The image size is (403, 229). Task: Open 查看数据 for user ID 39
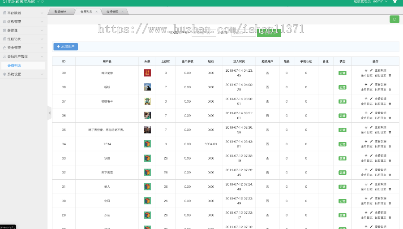(380, 70)
